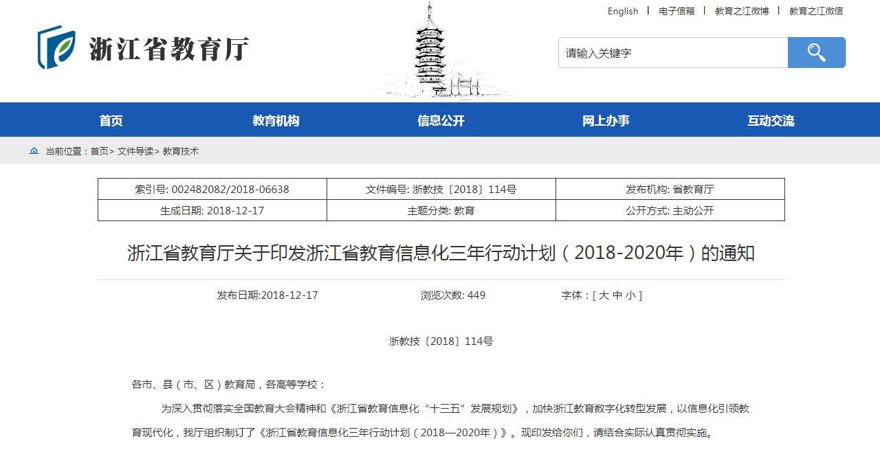Click the centered document number 浙教技〔2018〕114号
Image resolution: width=880 pixels, height=463 pixels.
[x=441, y=341]
